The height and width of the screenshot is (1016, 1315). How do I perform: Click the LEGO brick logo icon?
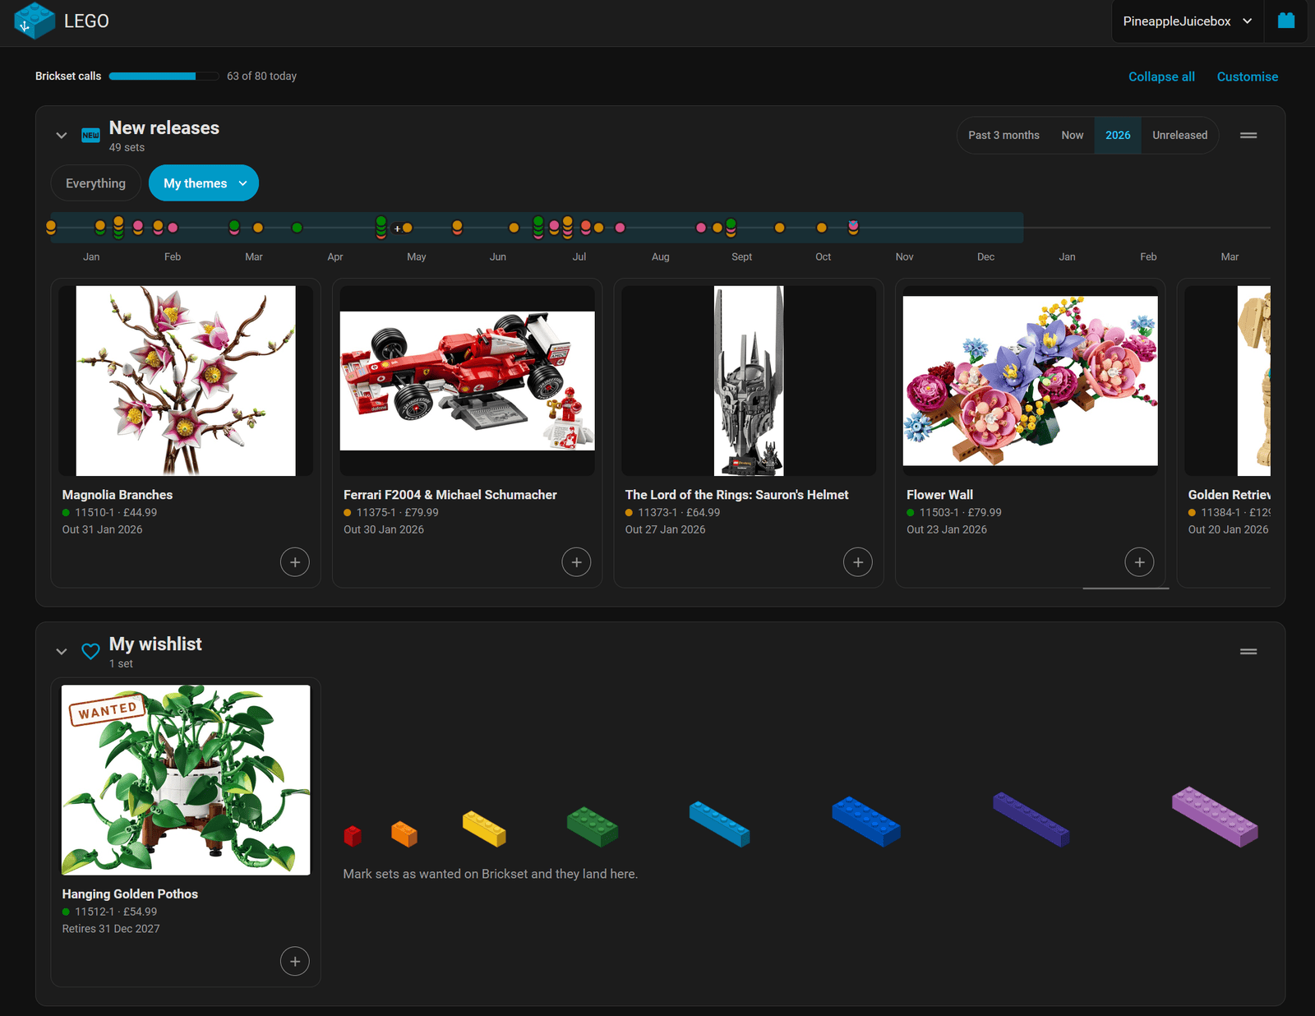(x=35, y=21)
